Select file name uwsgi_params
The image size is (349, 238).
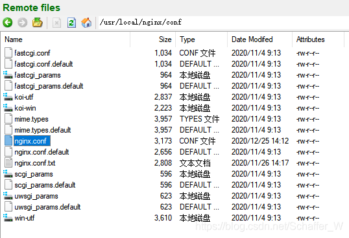(36, 196)
